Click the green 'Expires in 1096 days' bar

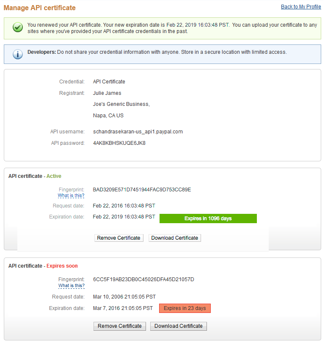click(208, 219)
